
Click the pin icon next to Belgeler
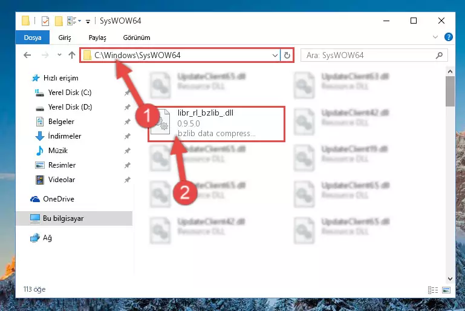click(x=127, y=122)
